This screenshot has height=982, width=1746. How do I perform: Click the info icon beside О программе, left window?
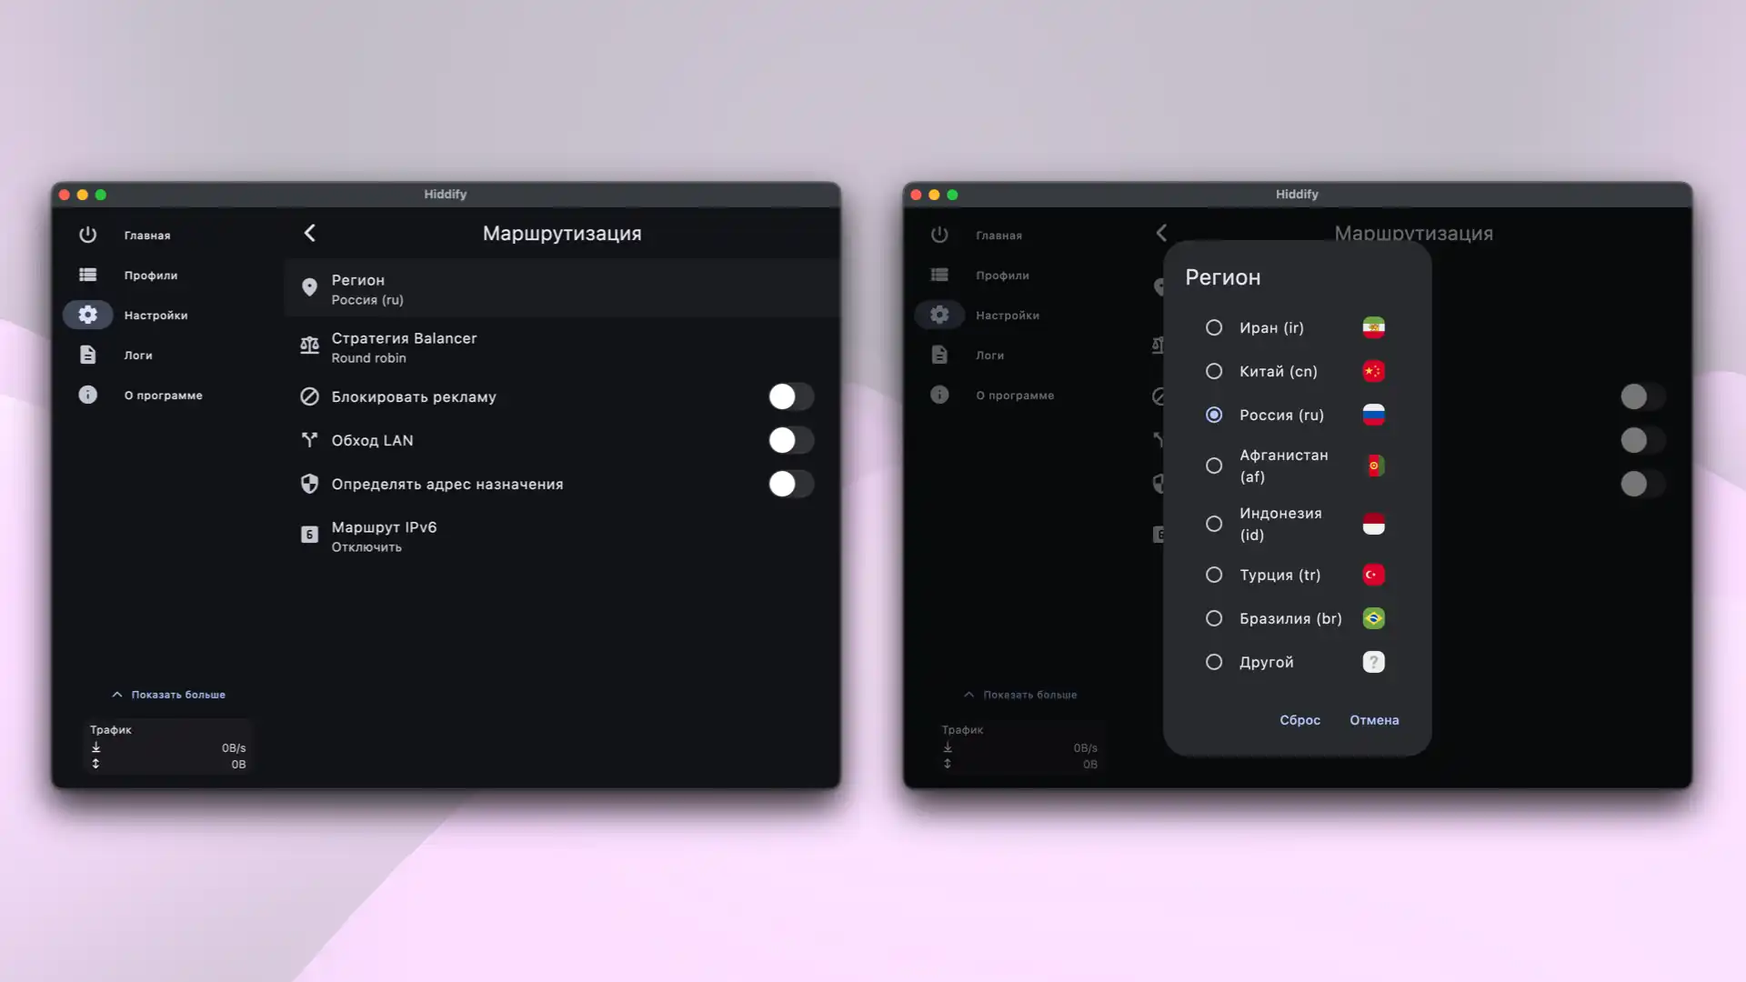pos(87,395)
